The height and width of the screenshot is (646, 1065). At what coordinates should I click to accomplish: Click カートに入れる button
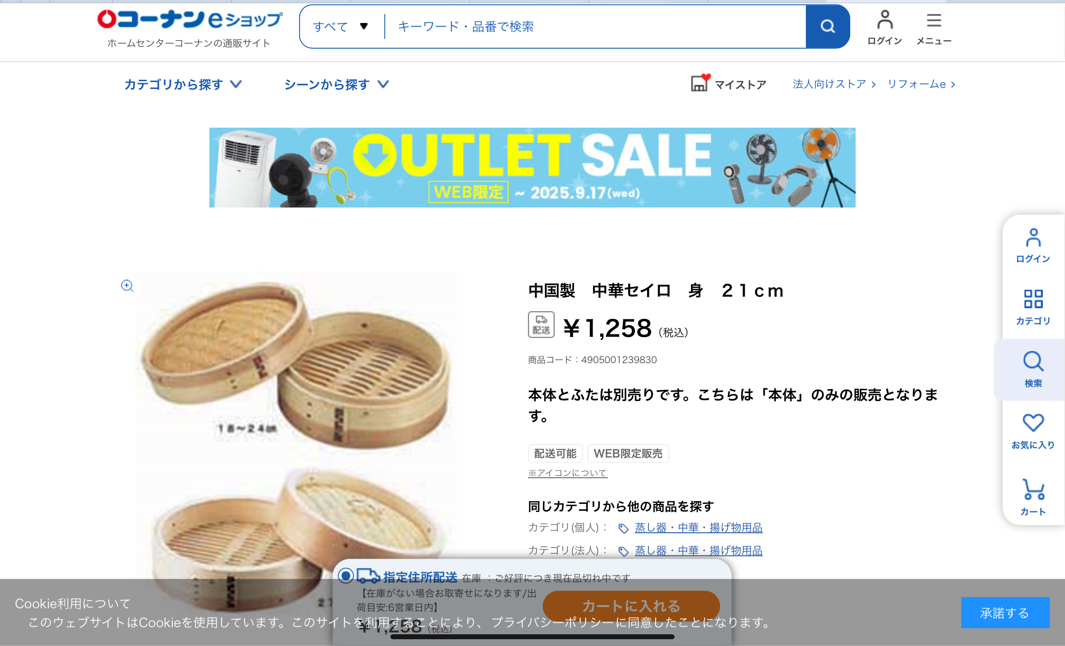[631, 606]
